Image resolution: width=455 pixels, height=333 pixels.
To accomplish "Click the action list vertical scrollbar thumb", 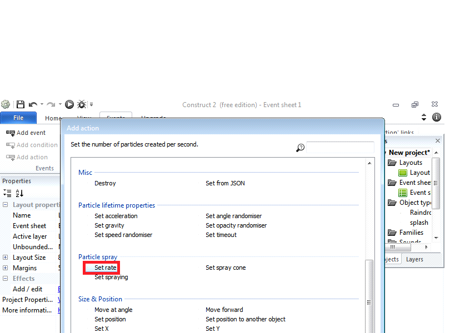I will click(x=369, y=296).
